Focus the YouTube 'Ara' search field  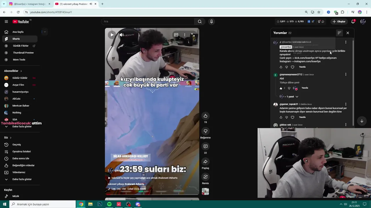pos(148,21)
